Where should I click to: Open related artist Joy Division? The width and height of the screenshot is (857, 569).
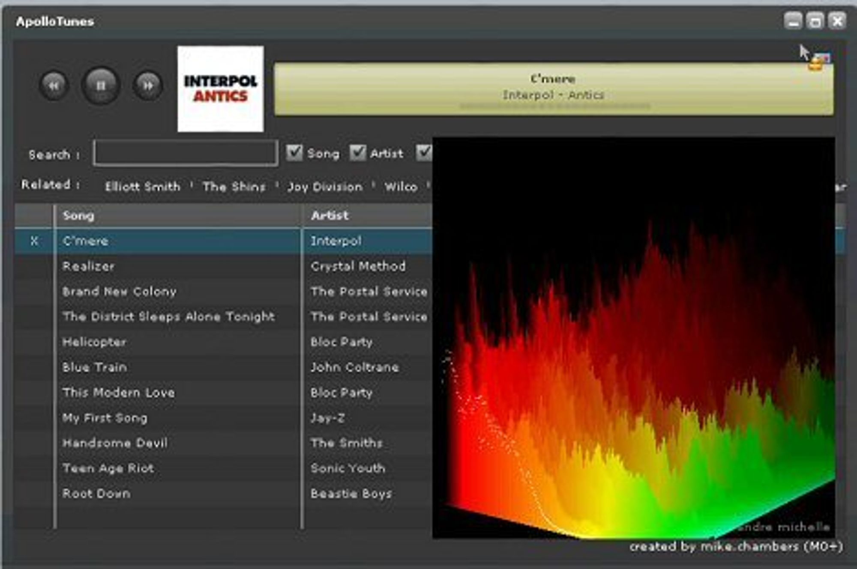(325, 187)
